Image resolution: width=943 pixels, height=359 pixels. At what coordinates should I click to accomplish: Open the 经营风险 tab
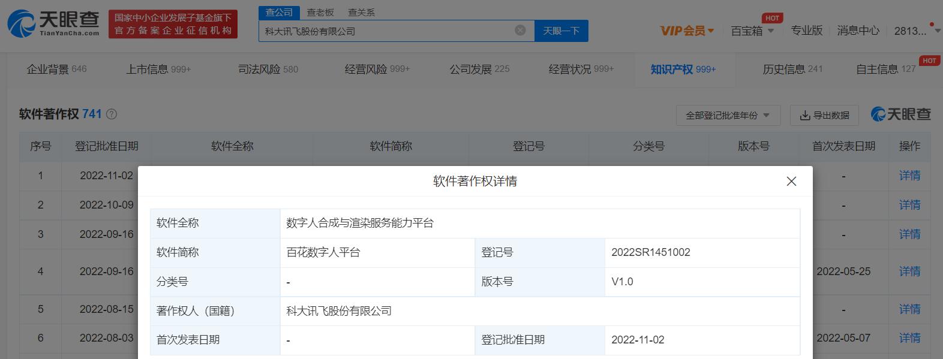(x=377, y=70)
